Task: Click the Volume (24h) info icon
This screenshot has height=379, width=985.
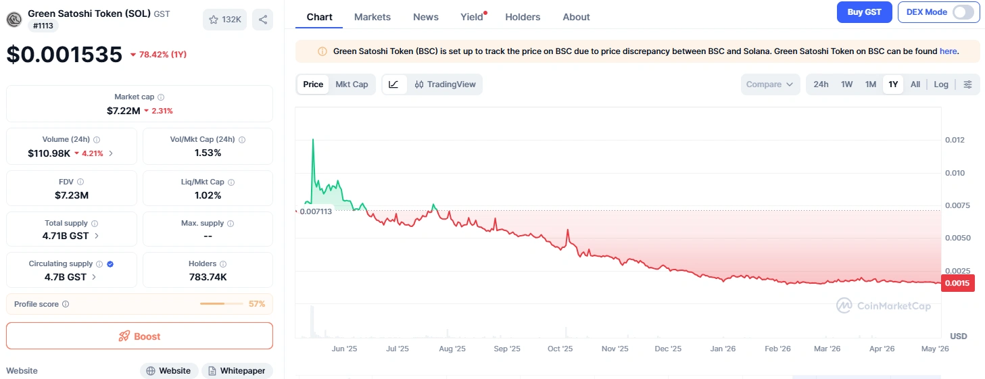Action: coord(97,140)
